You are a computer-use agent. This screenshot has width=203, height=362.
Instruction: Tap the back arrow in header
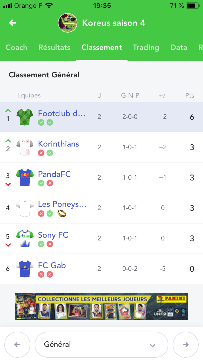13,23
